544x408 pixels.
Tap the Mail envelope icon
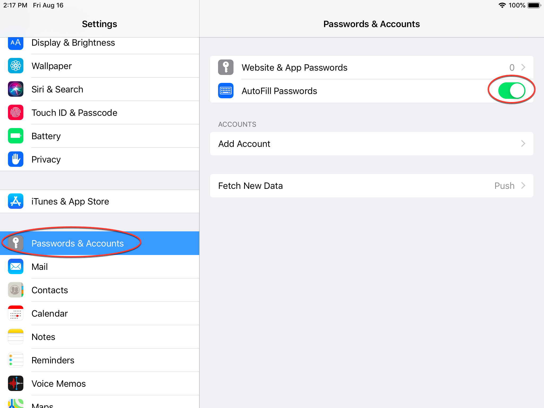16,266
